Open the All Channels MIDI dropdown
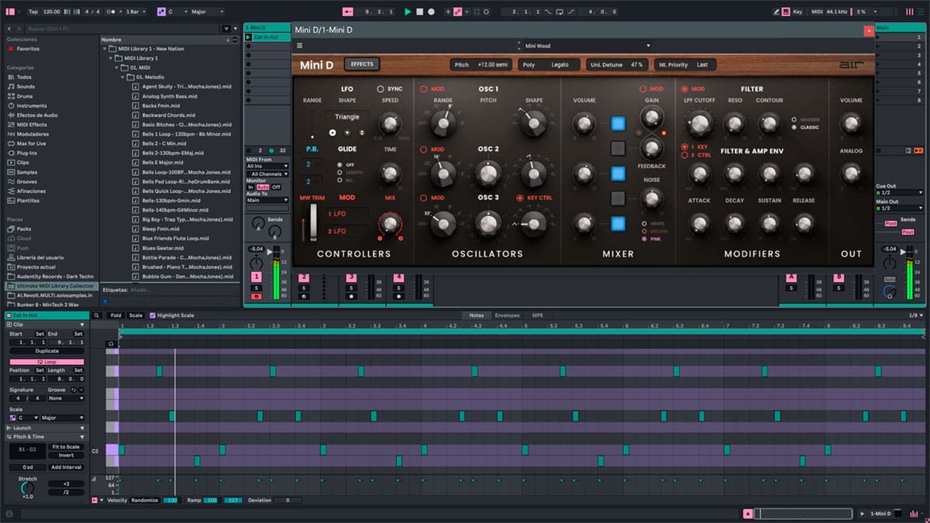 click(267, 174)
